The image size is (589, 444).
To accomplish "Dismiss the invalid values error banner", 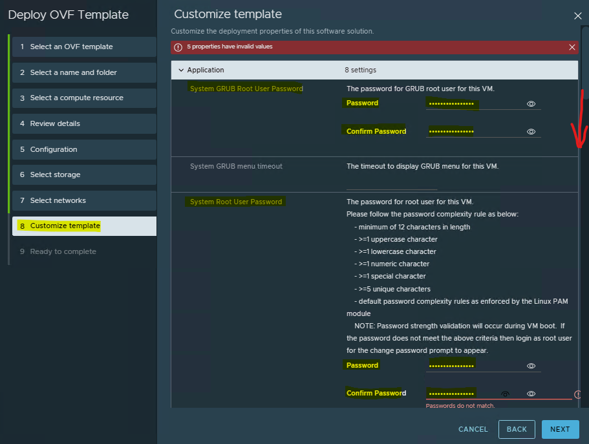I will point(572,47).
